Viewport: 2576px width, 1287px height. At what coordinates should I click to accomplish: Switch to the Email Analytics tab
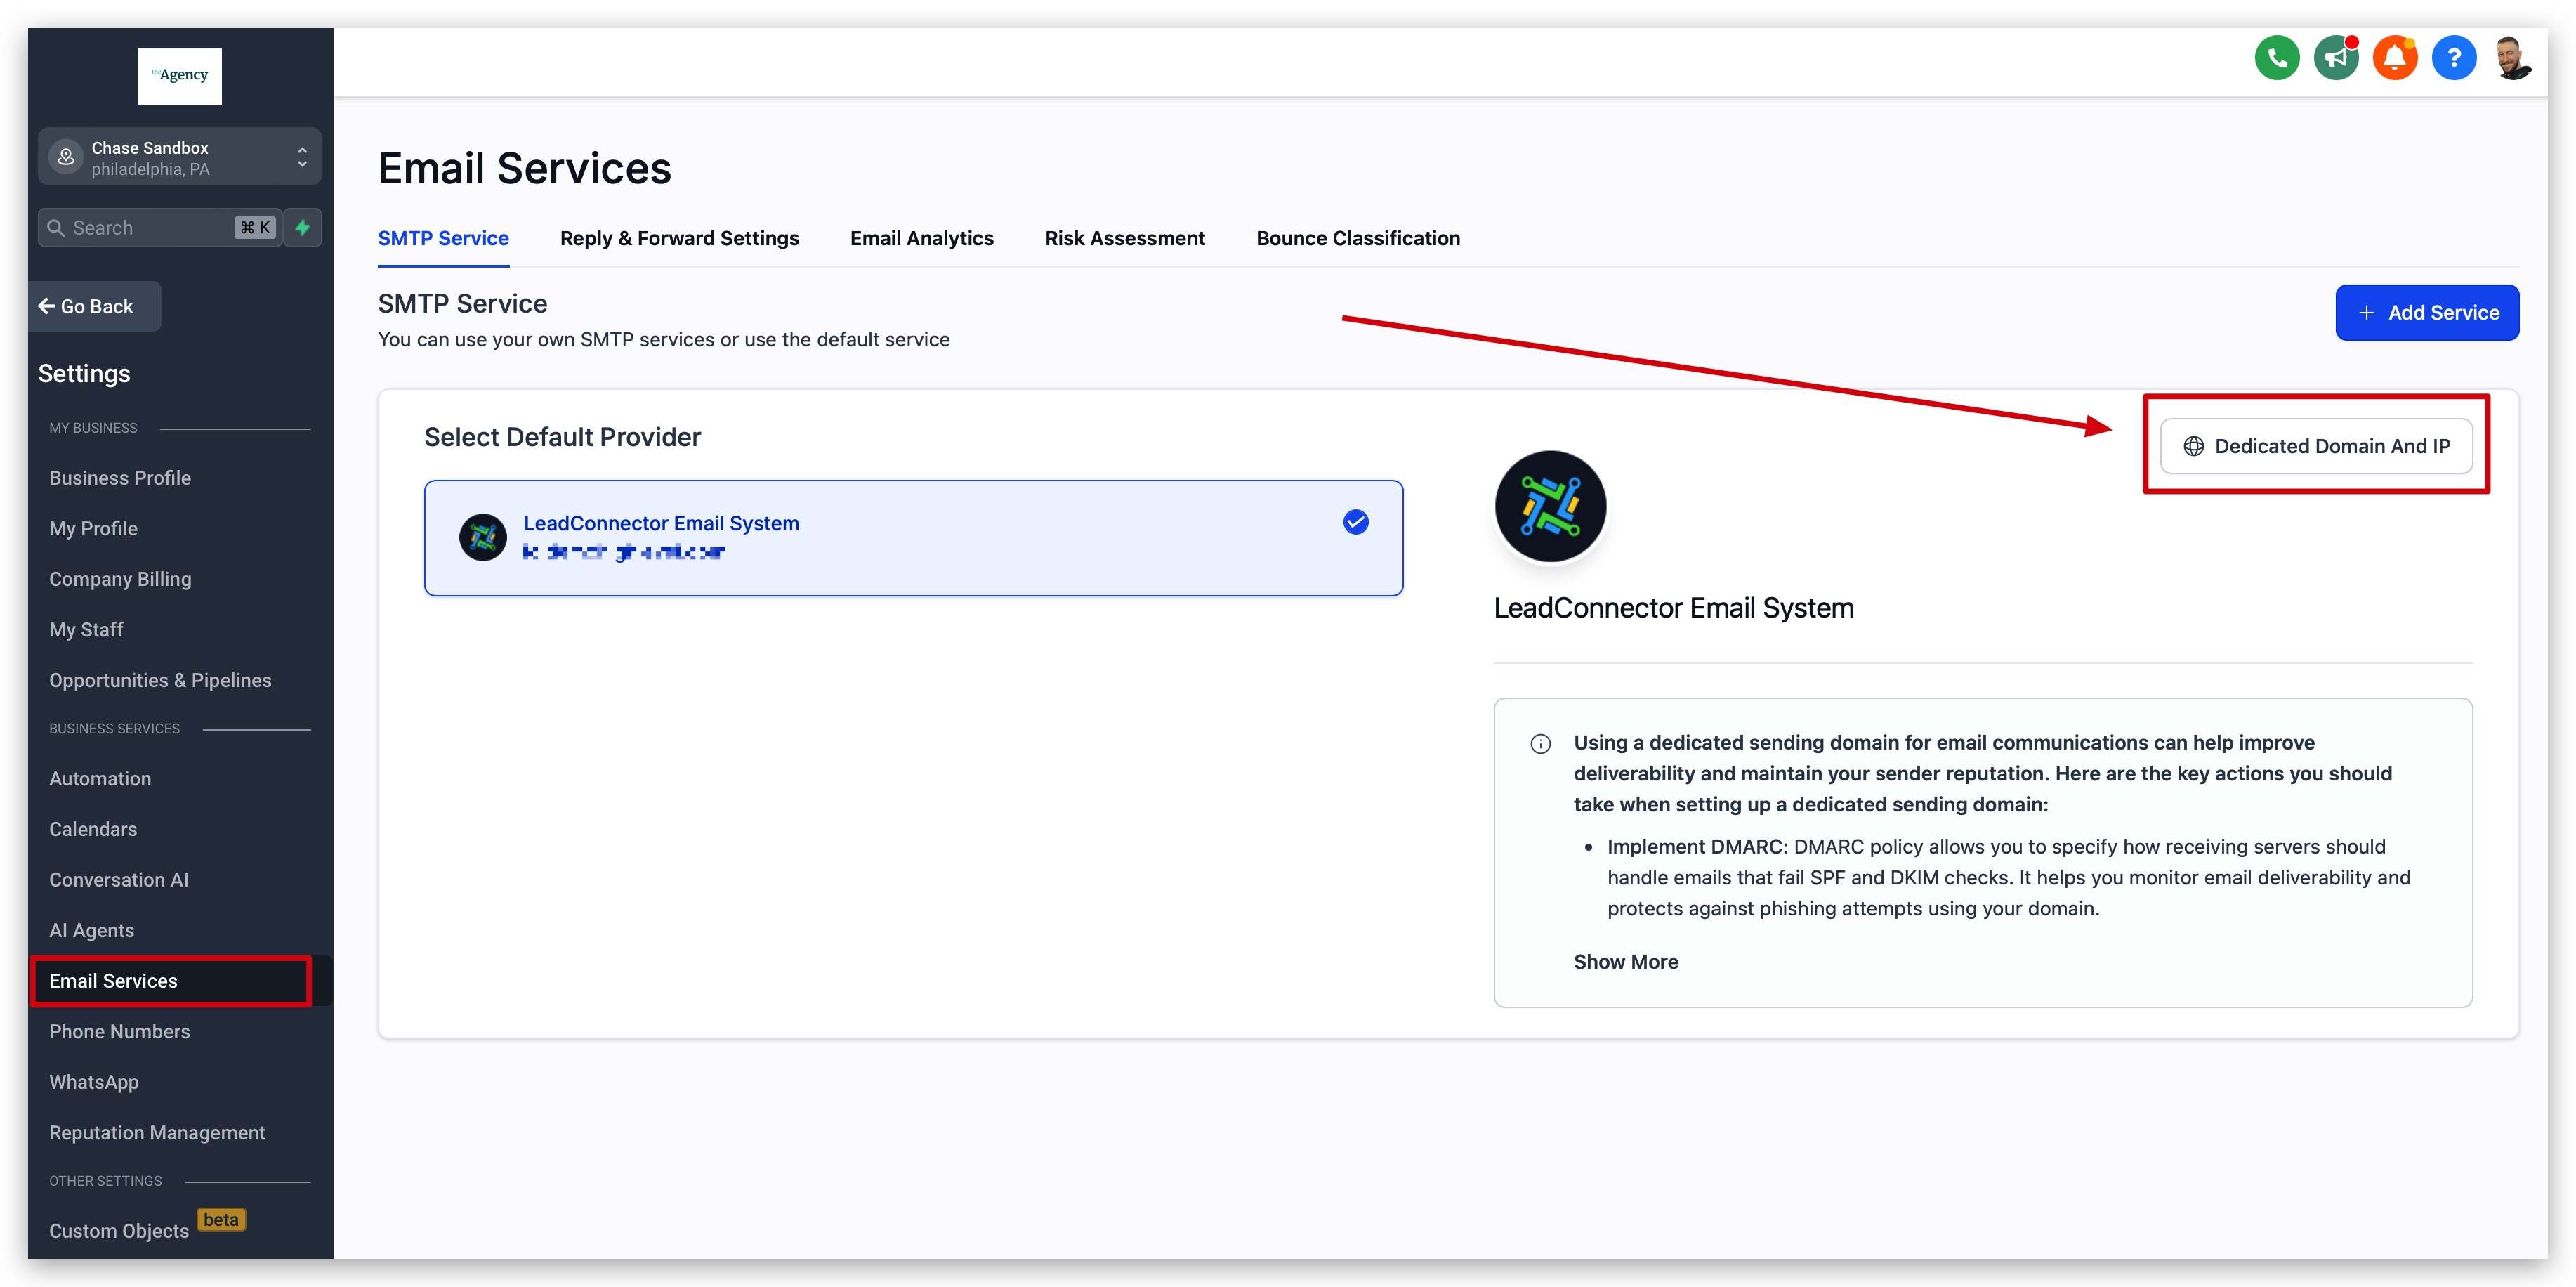pos(921,238)
